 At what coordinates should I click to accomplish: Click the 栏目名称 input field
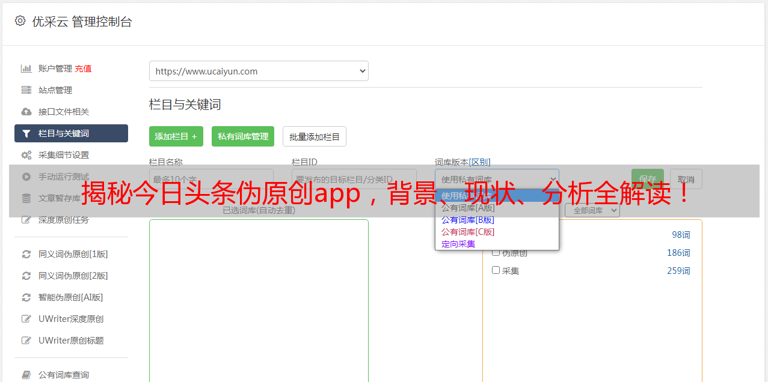[x=211, y=179]
